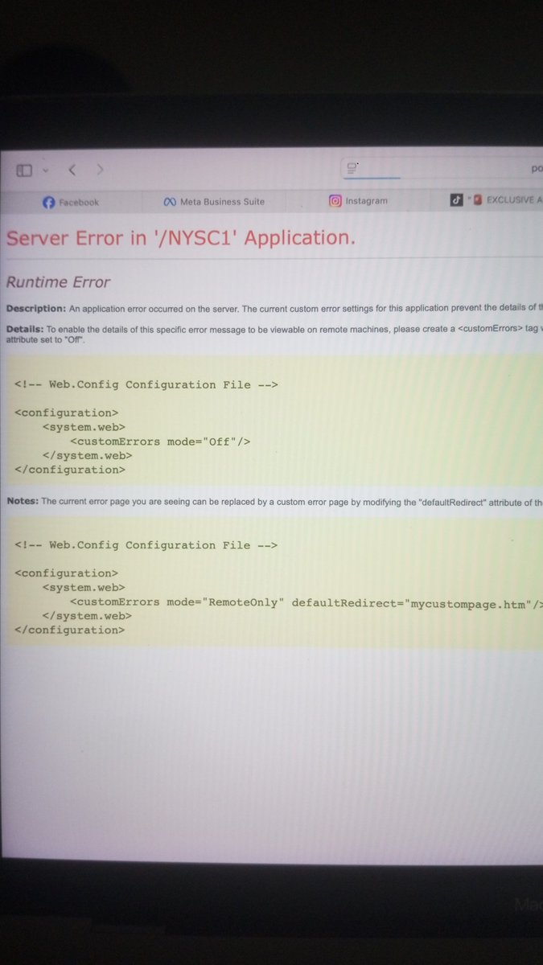Click the customErrors mode="RemoteOnly" line
Viewport: 543px width, 965px height.
coord(306,602)
